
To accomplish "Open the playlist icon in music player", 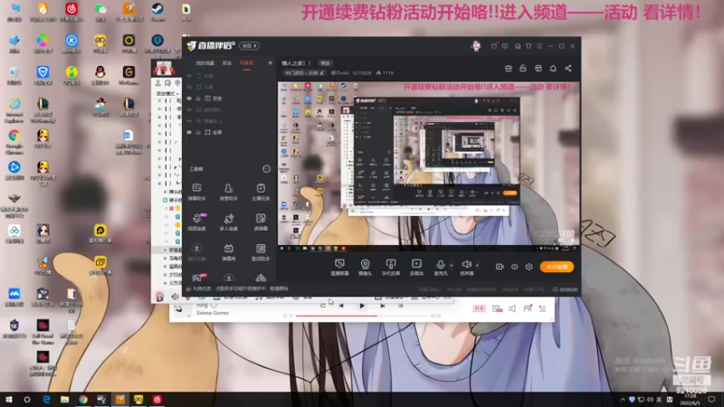I will click(x=542, y=308).
